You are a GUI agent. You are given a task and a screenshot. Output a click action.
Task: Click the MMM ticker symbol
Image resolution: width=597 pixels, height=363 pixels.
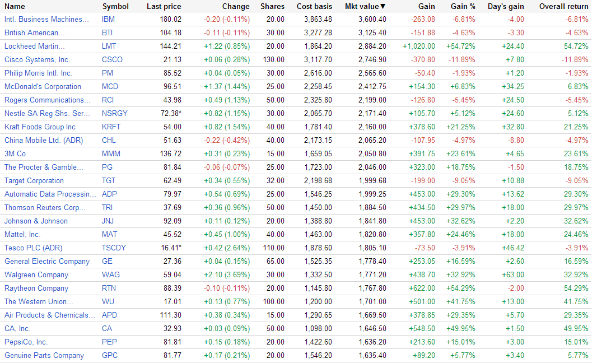coord(111,154)
